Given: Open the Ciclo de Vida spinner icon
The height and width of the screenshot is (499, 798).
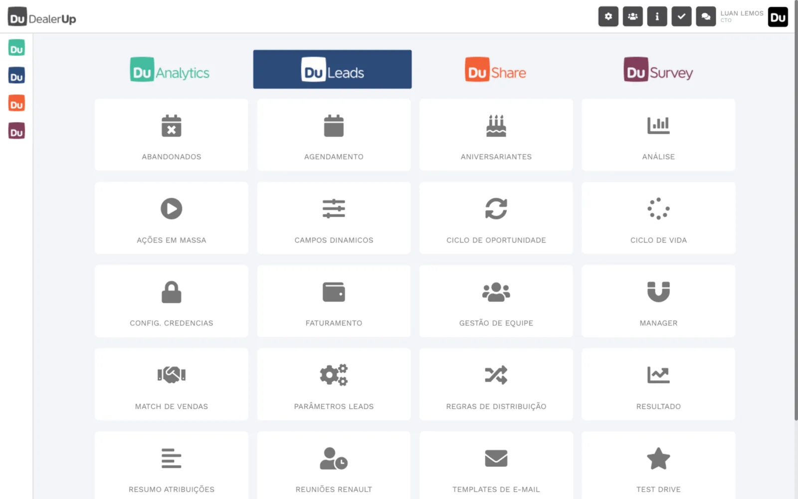Looking at the screenshot, I should pos(658,209).
